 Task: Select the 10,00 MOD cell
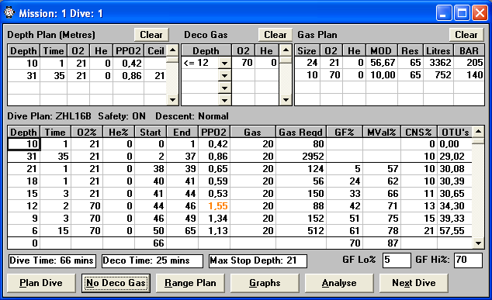click(x=382, y=75)
